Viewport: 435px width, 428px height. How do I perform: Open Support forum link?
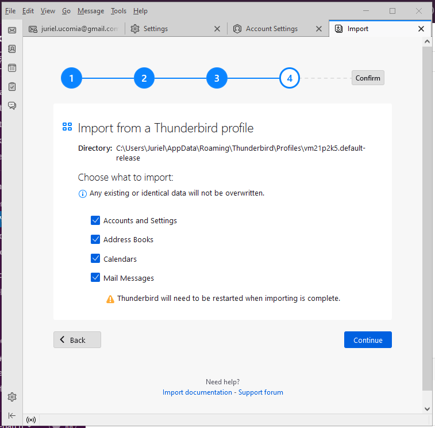(x=261, y=392)
